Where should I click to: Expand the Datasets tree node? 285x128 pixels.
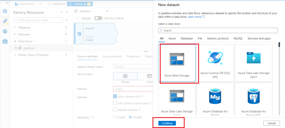point(15,34)
